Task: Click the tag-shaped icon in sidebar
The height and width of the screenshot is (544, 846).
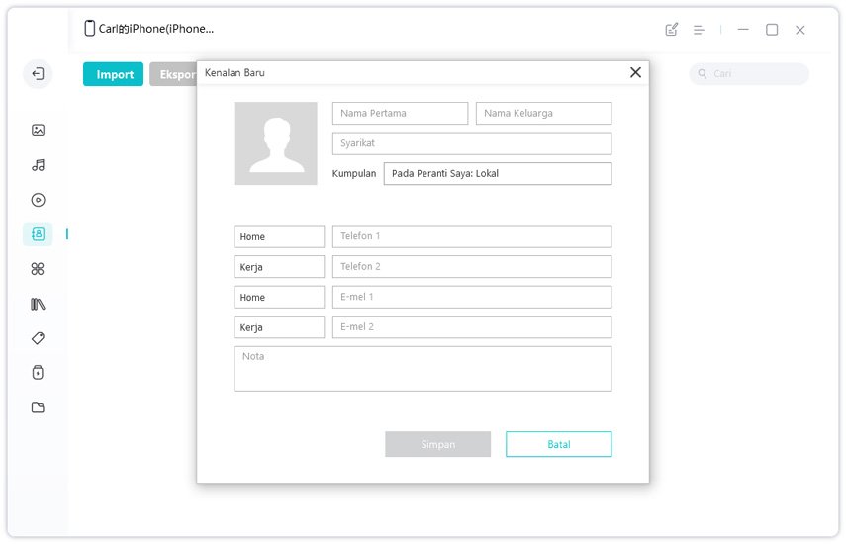Action: [x=38, y=338]
